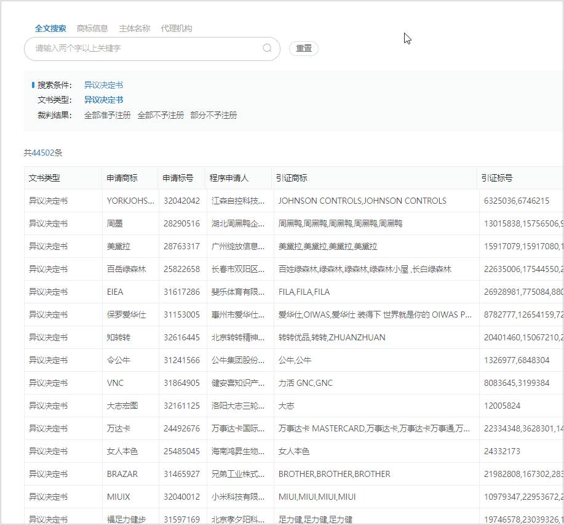Image resolution: width=564 pixels, height=525 pixels.
Task: Click the 重置 reset button
Action: pyautogui.click(x=303, y=49)
